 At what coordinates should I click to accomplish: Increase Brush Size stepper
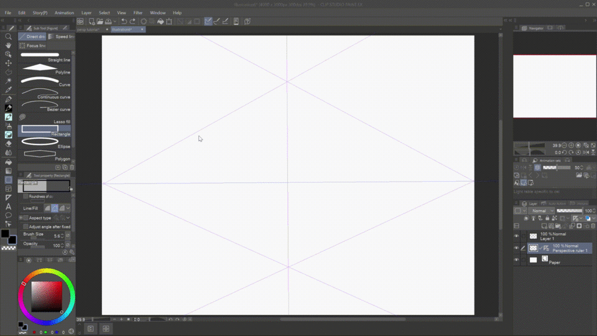(x=62, y=235)
